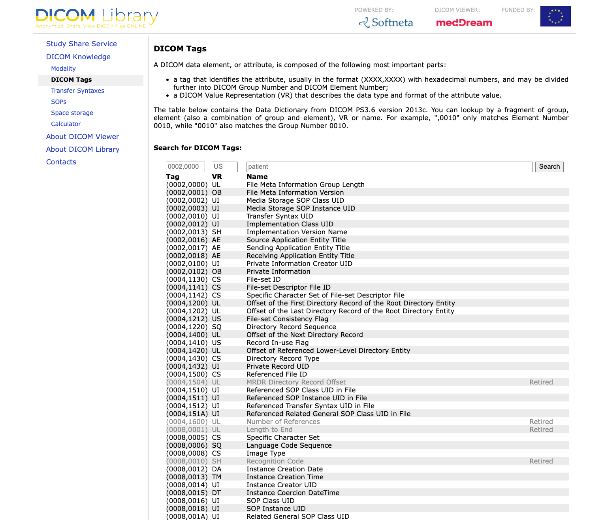Image resolution: width=604 pixels, height=520 pixels.
Task: Select Directory Record Sequence row
Action: [367, 327]
